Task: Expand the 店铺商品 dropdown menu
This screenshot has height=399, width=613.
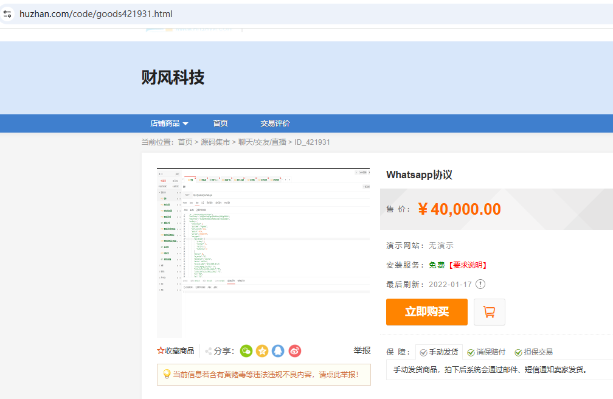Action: click(x=169, y=123)
